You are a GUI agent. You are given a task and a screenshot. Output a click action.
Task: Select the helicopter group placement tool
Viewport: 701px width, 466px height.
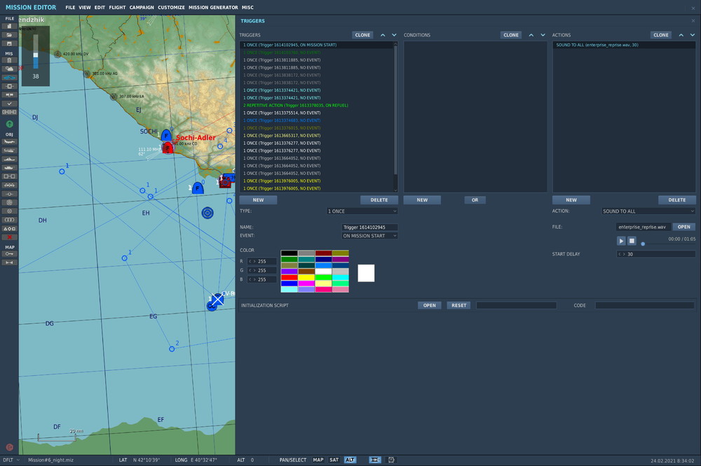click(x=10, y=150)
